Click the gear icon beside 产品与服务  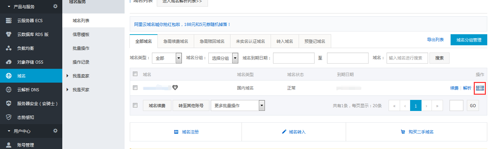[55, 6]
